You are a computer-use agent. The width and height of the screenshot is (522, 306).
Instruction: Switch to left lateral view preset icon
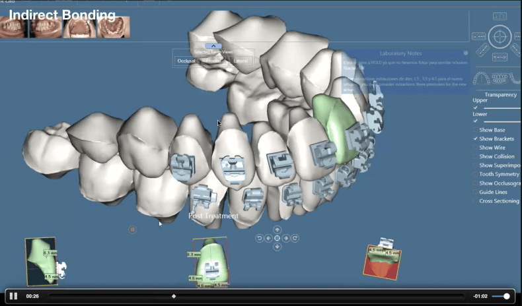click(479, 36)
